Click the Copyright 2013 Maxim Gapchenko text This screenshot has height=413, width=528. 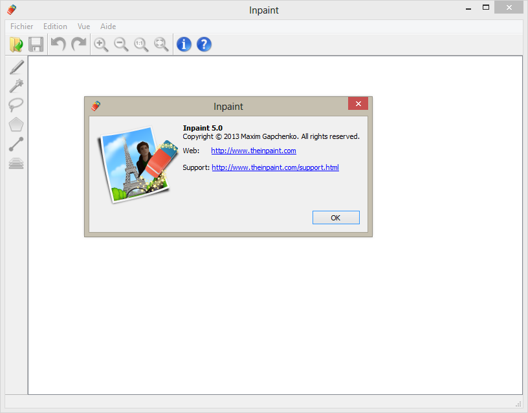(271, 136)
